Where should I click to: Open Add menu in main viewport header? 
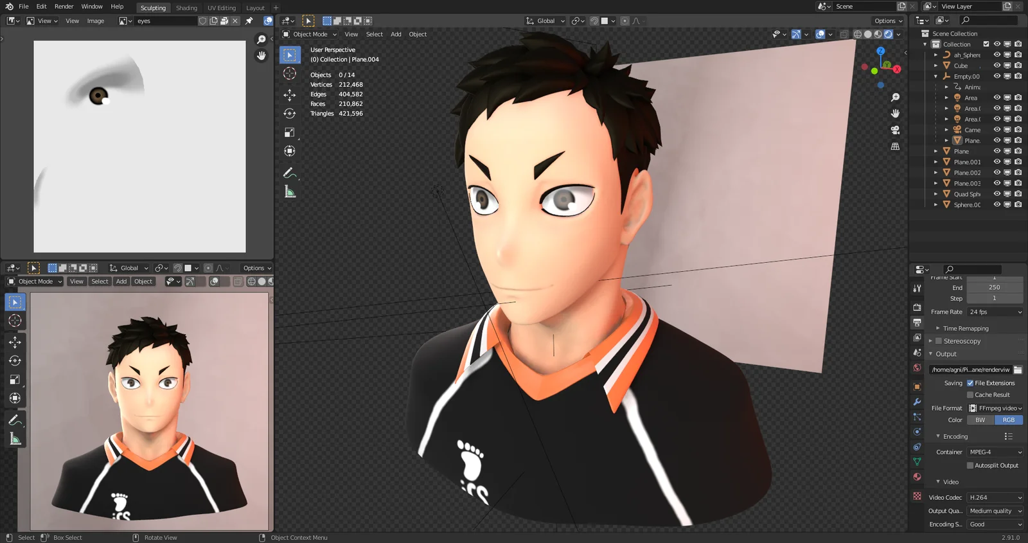396,34
